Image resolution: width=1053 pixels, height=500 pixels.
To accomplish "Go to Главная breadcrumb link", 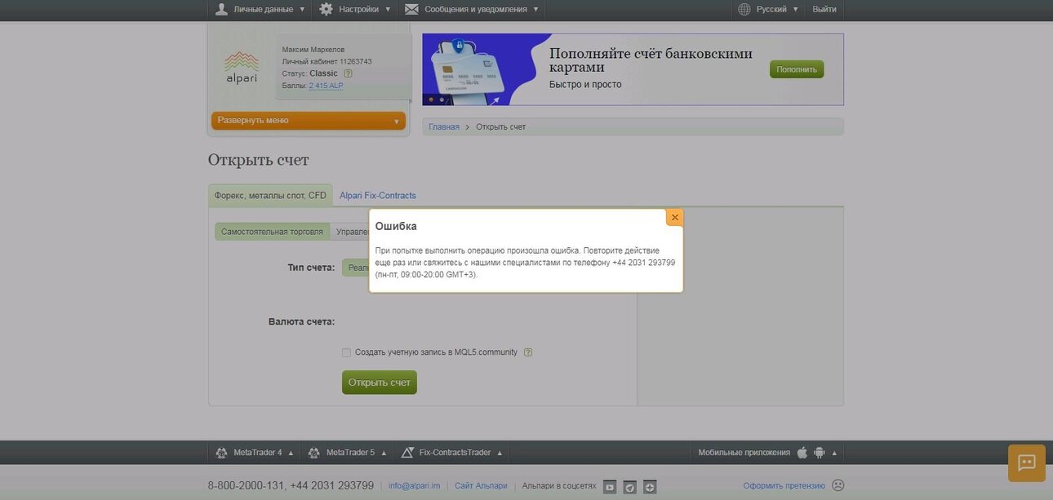I will click(x=444, y=127).
